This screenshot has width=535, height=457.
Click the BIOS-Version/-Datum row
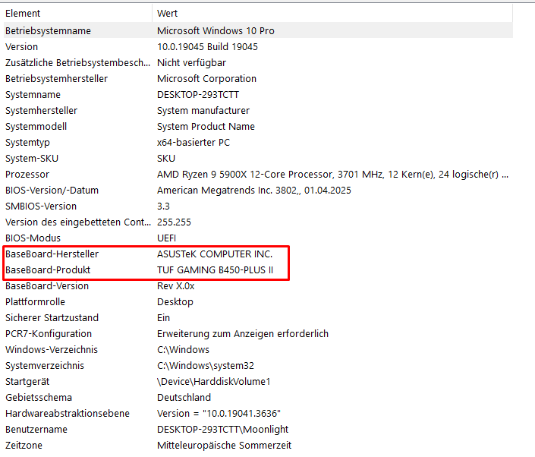pos(52,191)
